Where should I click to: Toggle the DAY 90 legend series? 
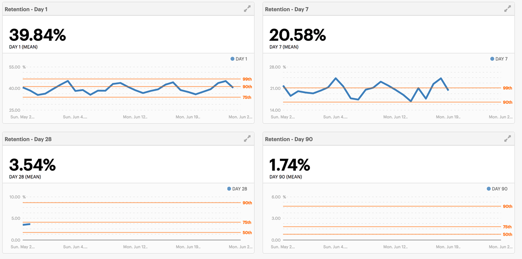(497, 189)
